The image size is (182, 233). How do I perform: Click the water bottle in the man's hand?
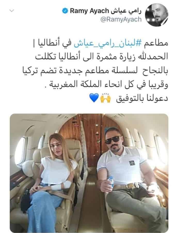tap(110, 183)
